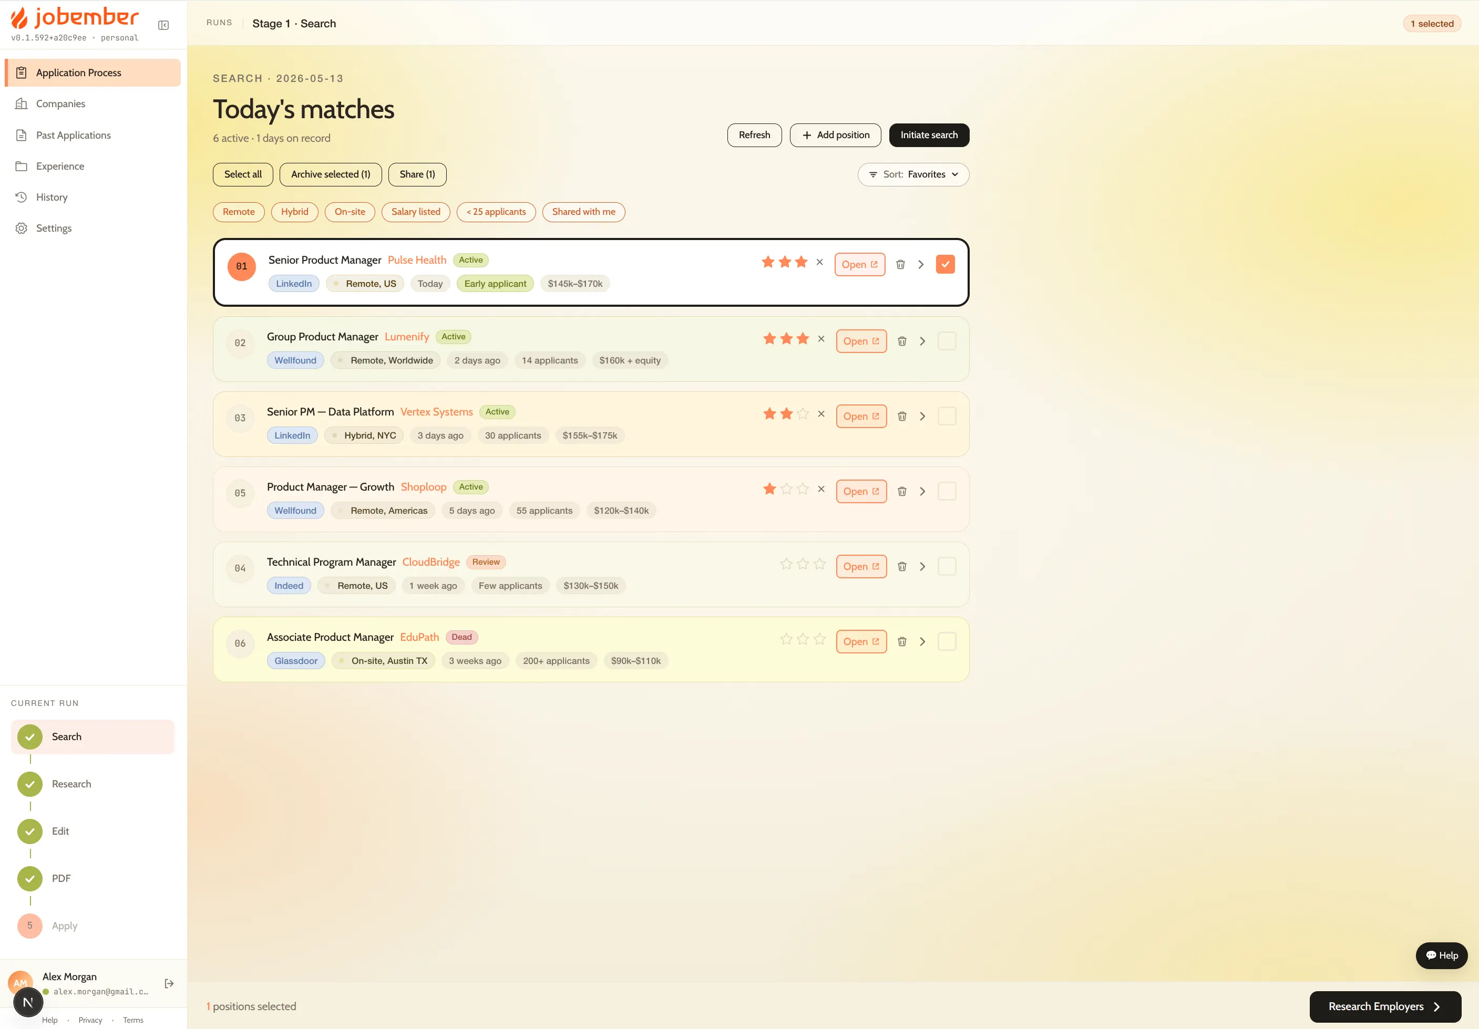Delete the CloudBridge Technical Program Manager
The image size is (1479, 1029).
[902, 567]
